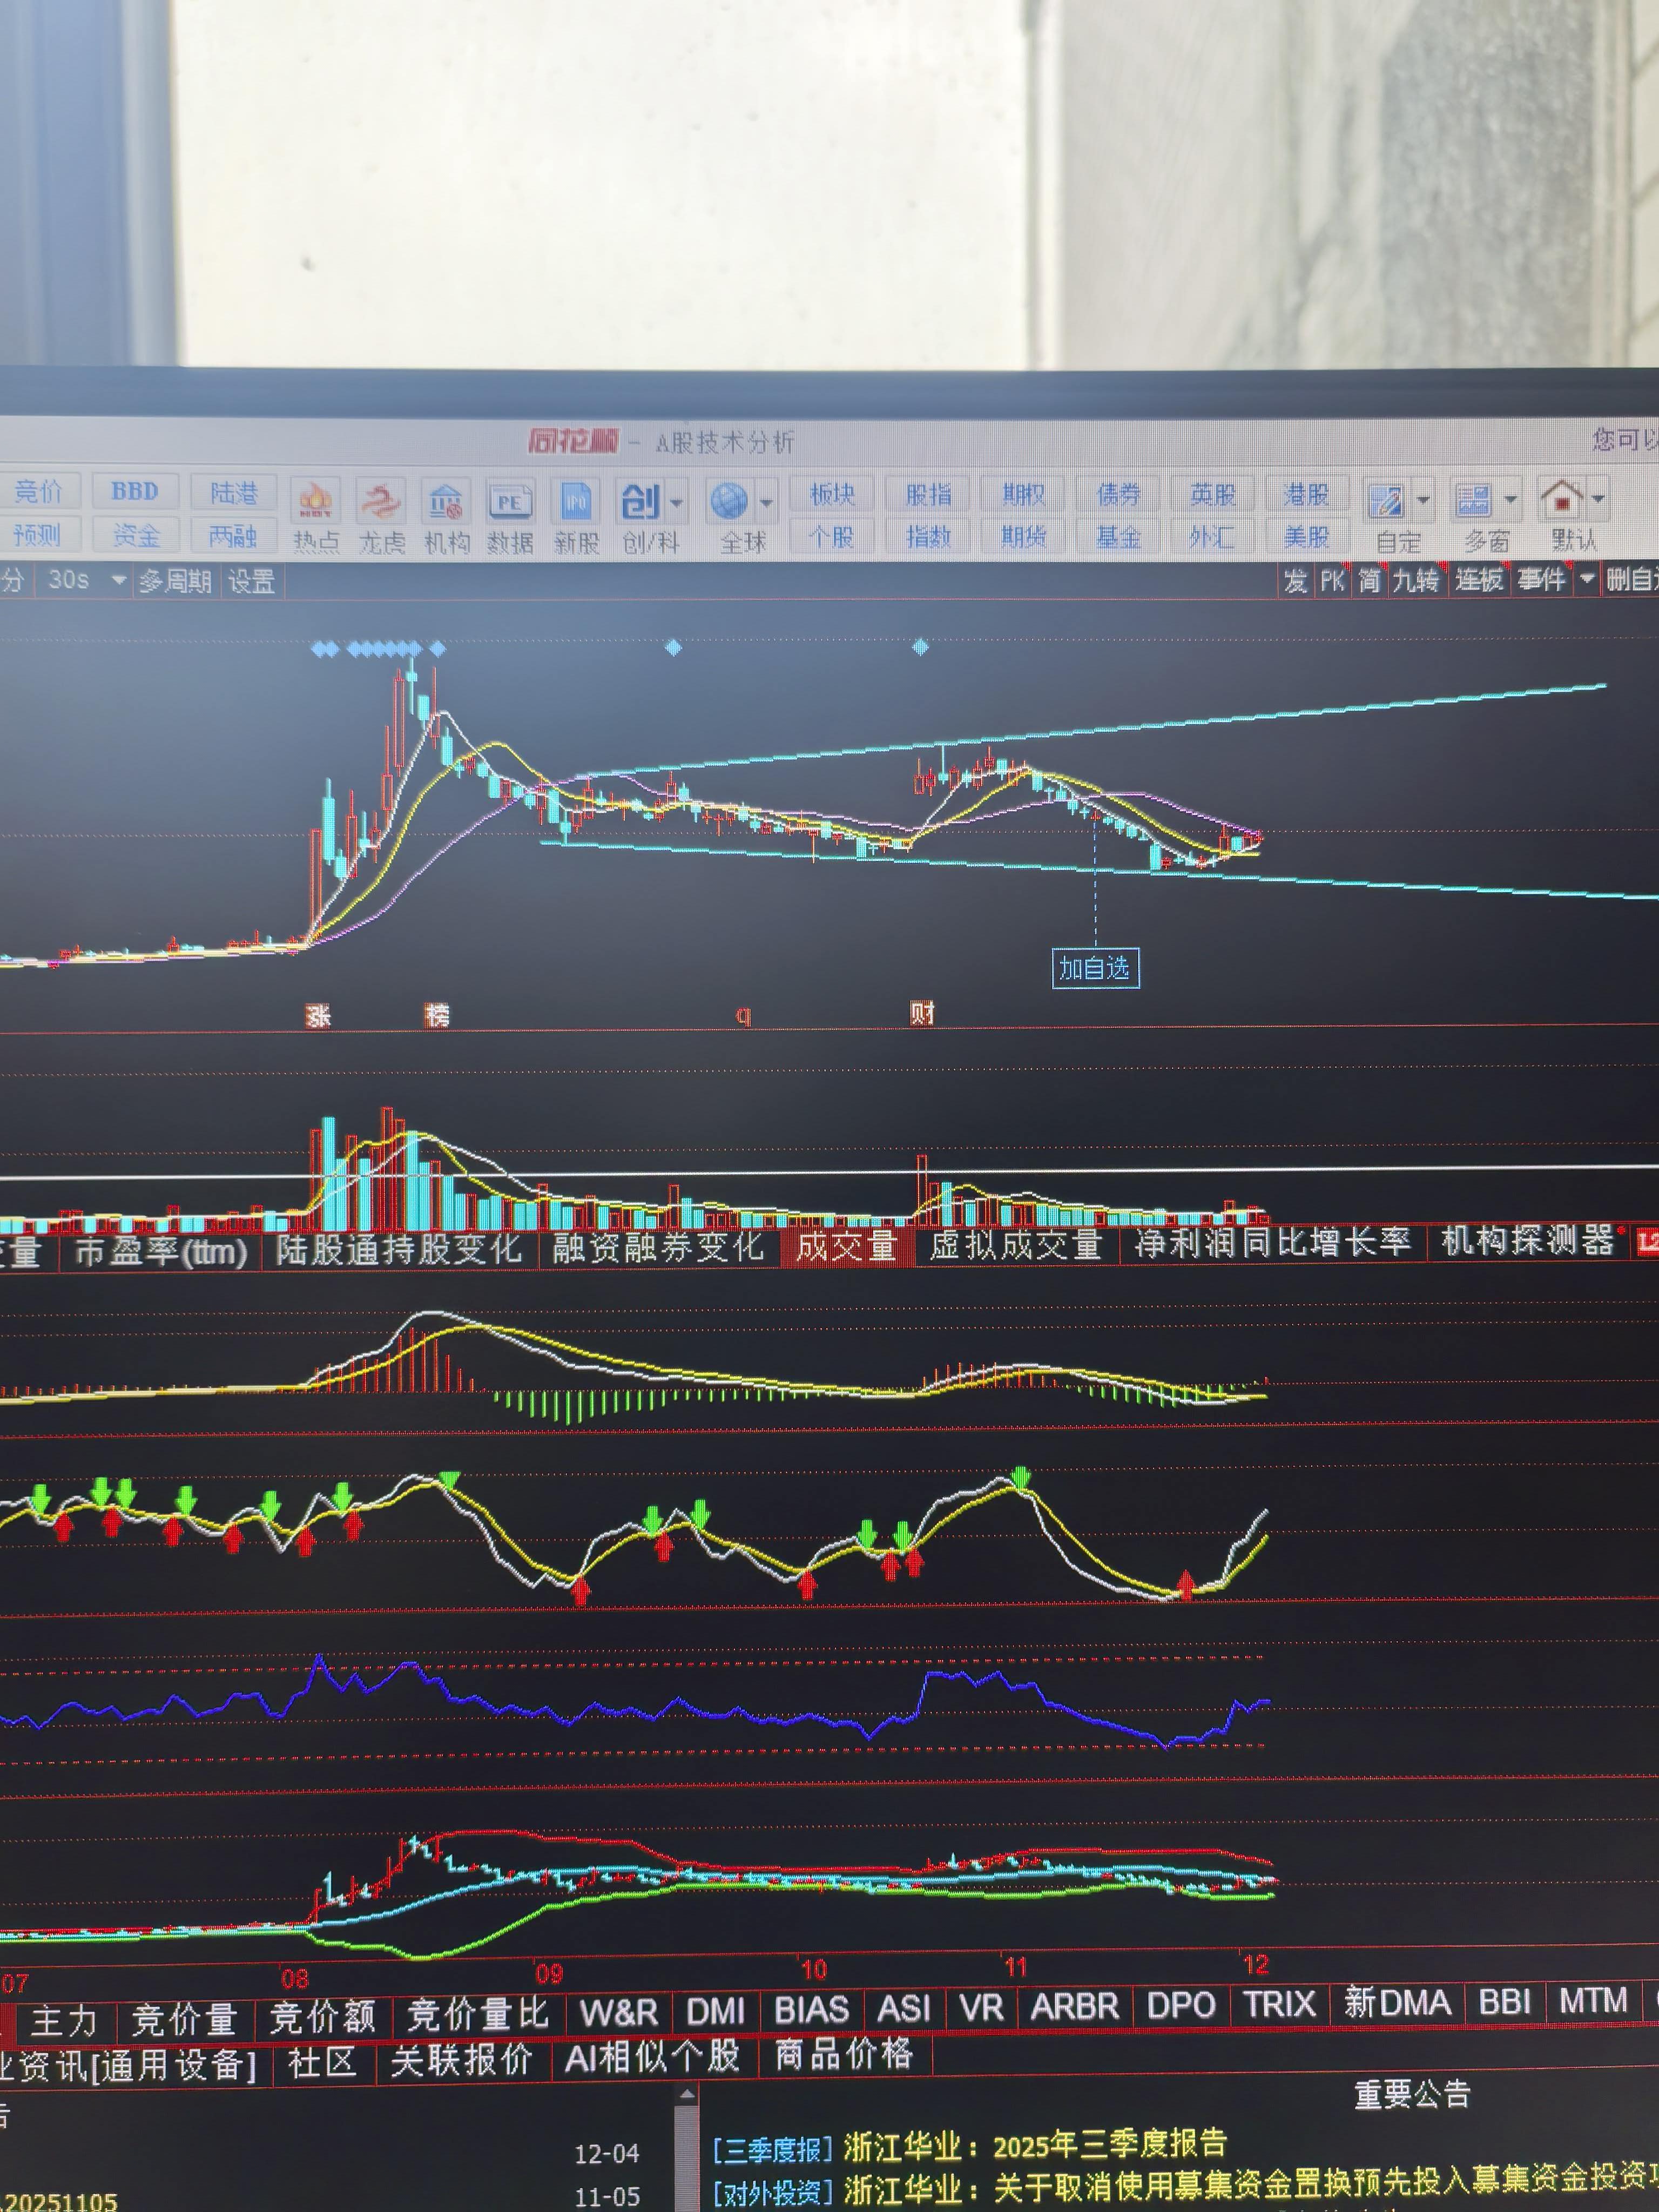Toggle the 连板 chart overlay
The height and width of the screenshot is (2212, 1659).
pyautogui.click(x=1479, y=580)
